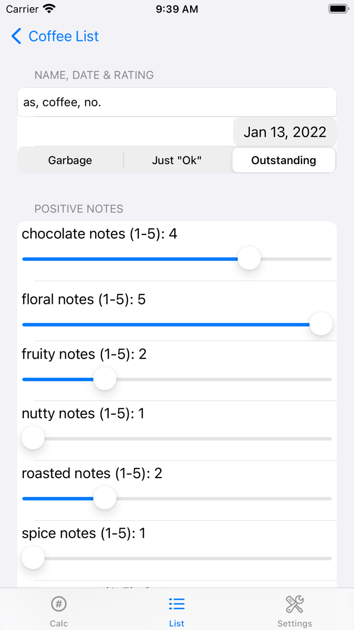Screen dimensions: 354x630
Task: Go back to Coffee List
Action: pos(64,36)
